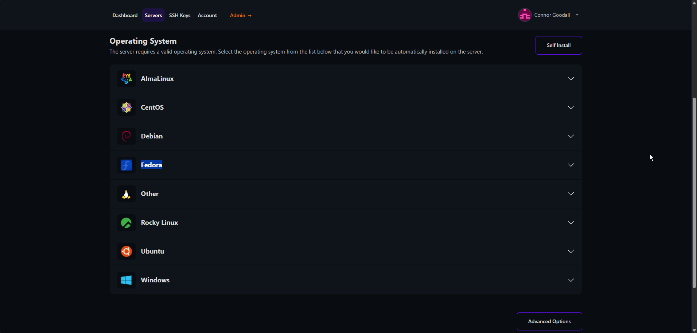Select the highlighted Fedora label
Screen dimensions: 697x333
pos(152,165)
